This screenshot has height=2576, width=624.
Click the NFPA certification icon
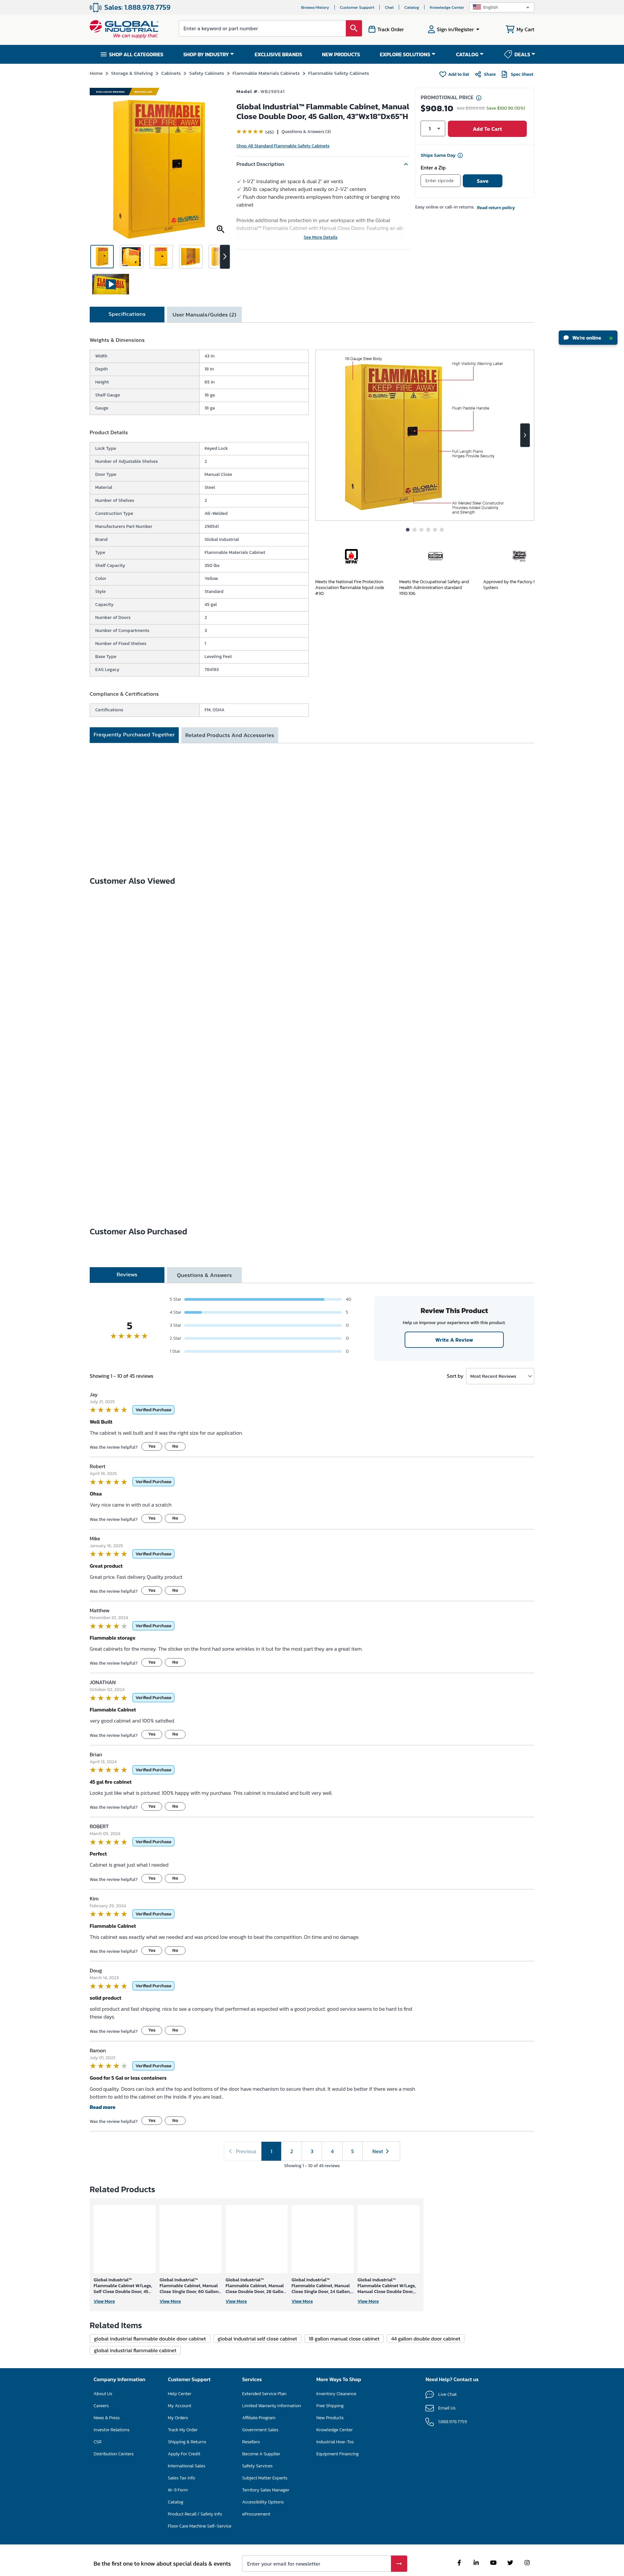(351, 556)
